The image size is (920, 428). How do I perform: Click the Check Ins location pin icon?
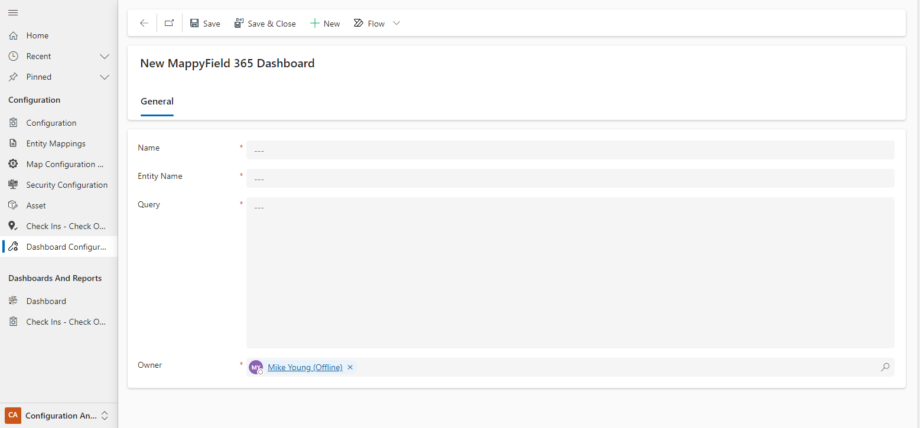(13, 226)
